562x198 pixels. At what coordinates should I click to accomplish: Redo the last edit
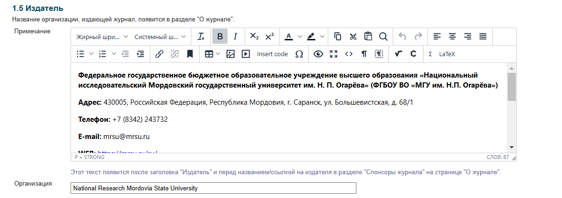pyautogui.click(x=418, y=37)
